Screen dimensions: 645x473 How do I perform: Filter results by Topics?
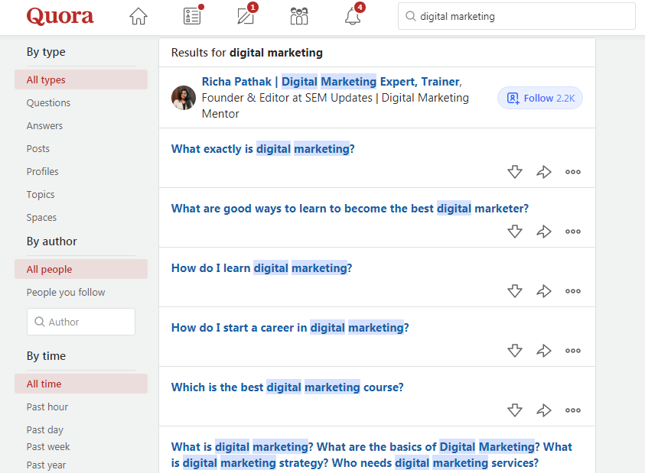click(x=41, y=194)
